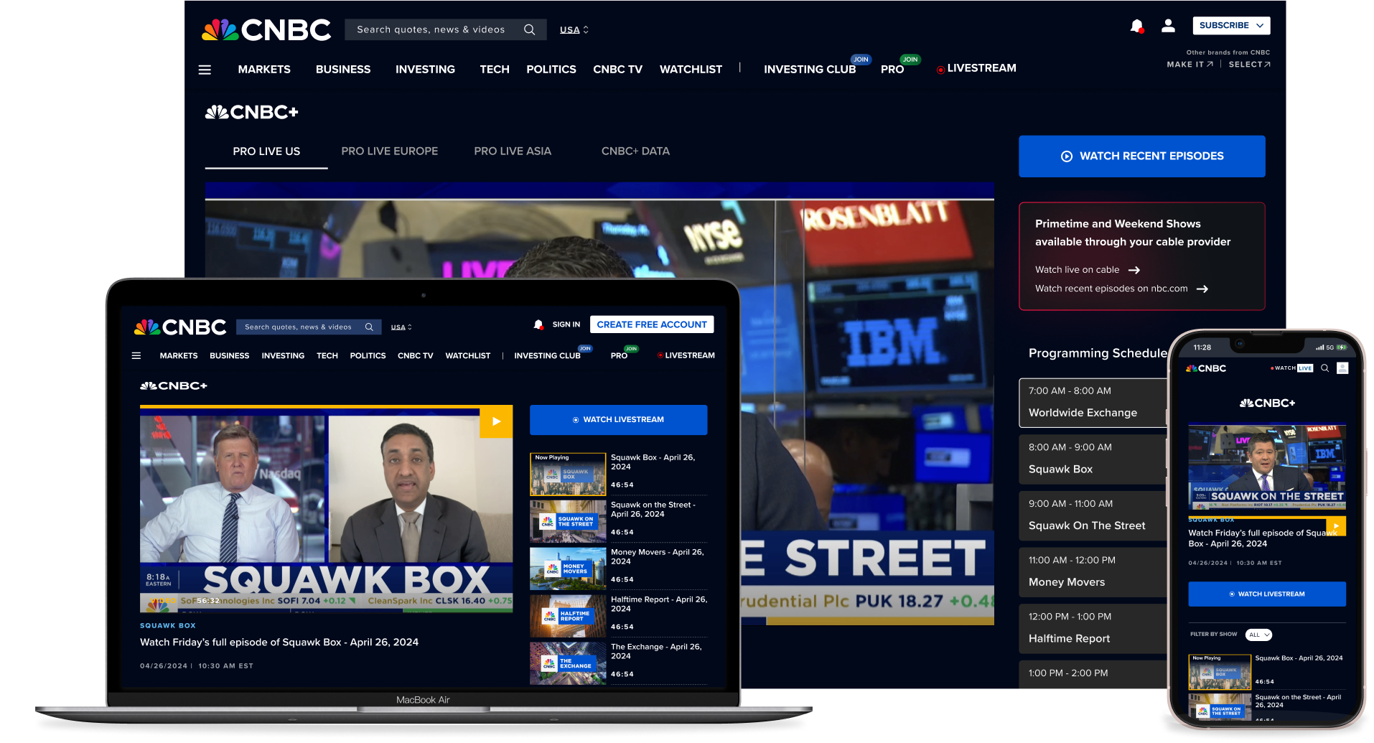This screenshot has height=743, width=1374.
Task: Switch to the PRO LIVE EUROPE tab
Action: pyautogui.click(x=389, y=151)
